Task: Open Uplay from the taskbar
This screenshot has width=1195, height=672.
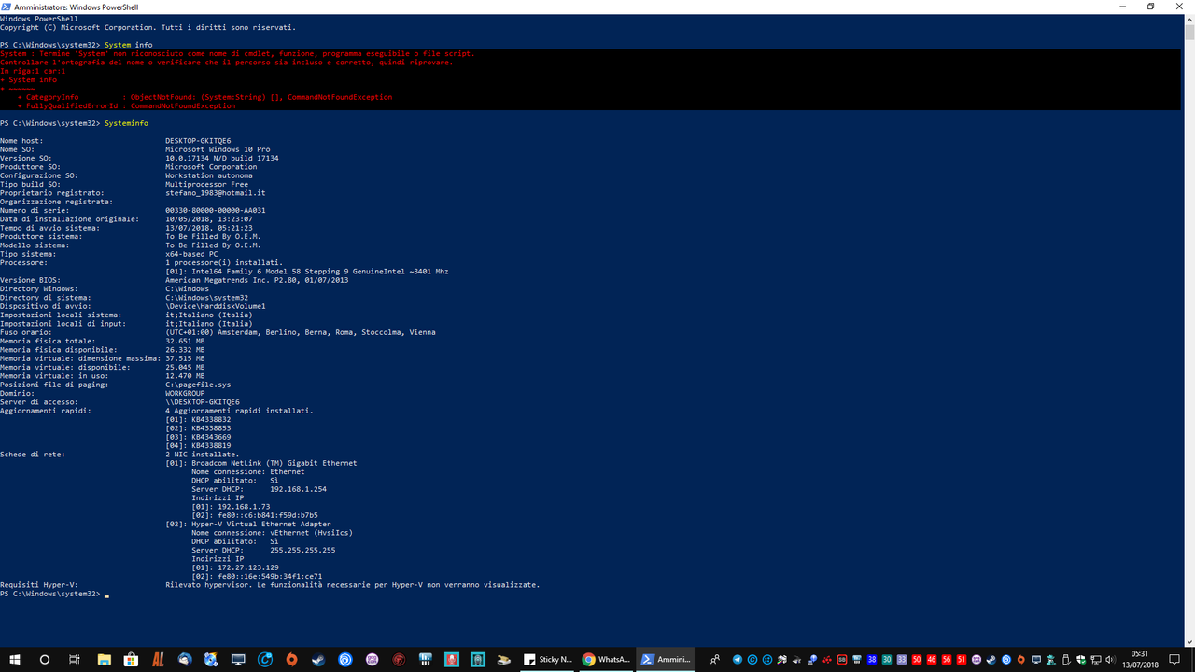Action: point(345,659)
